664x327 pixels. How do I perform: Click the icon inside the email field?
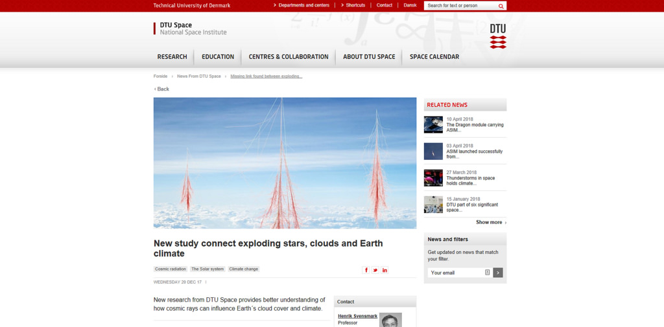488,273
